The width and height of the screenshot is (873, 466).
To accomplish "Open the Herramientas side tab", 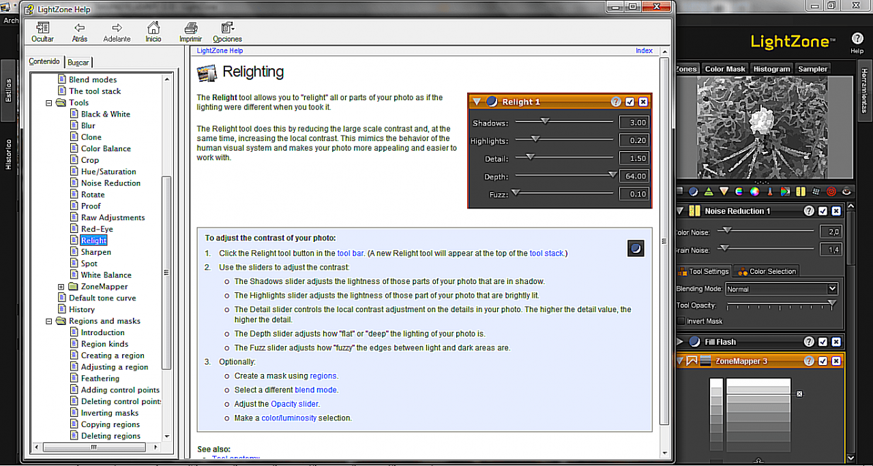I will coord(863,91).
